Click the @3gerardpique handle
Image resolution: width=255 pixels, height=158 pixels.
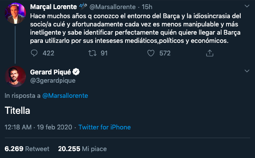(x=53, y=81)
